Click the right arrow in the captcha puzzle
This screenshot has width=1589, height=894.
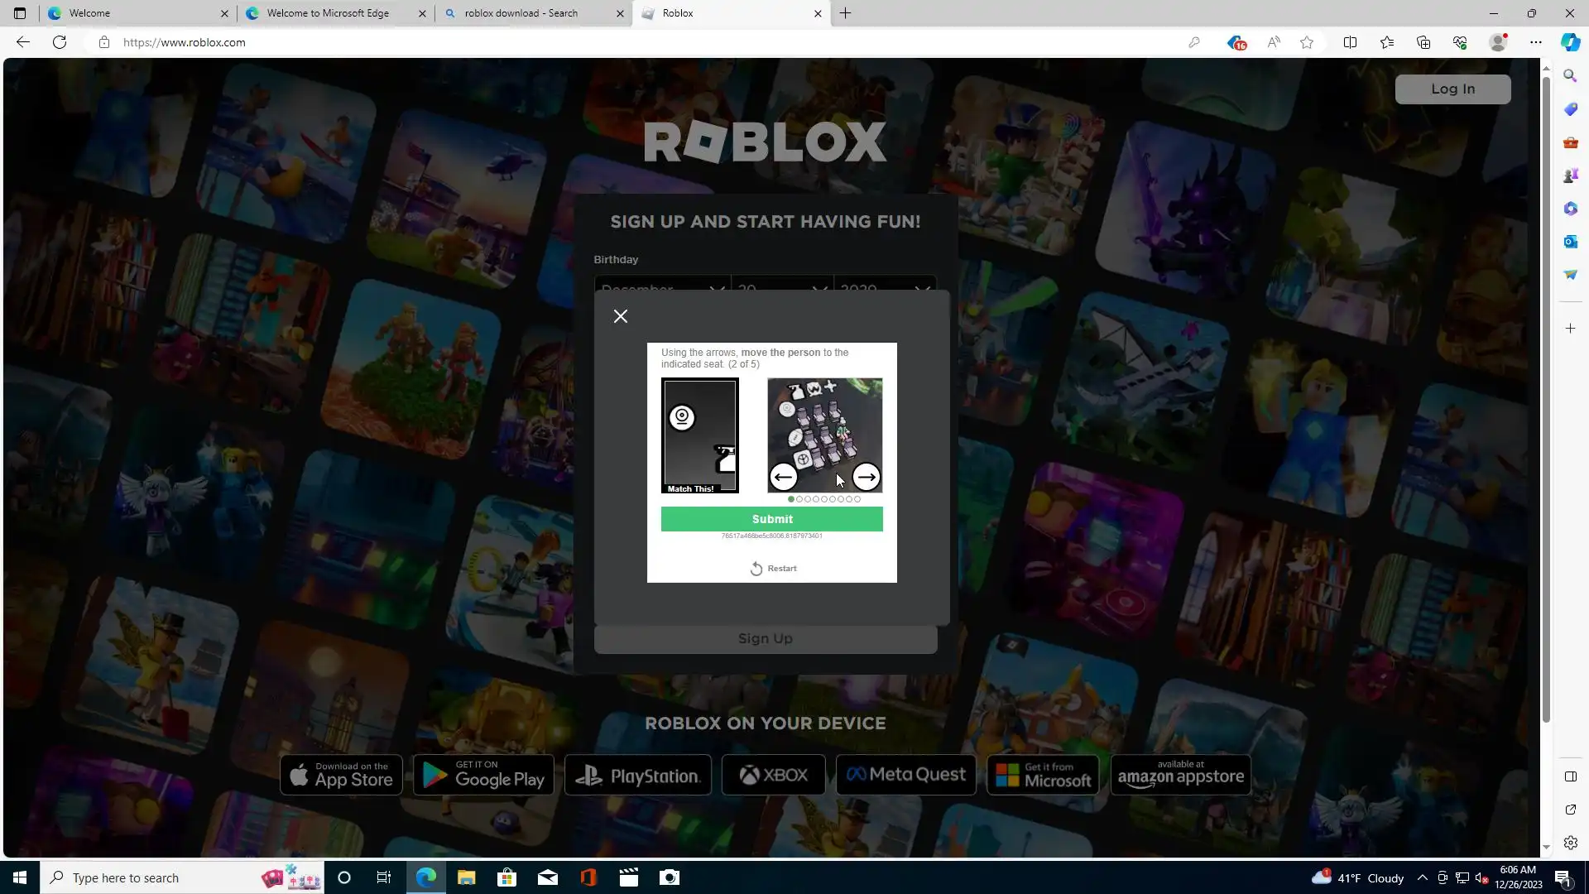(866, 477)
